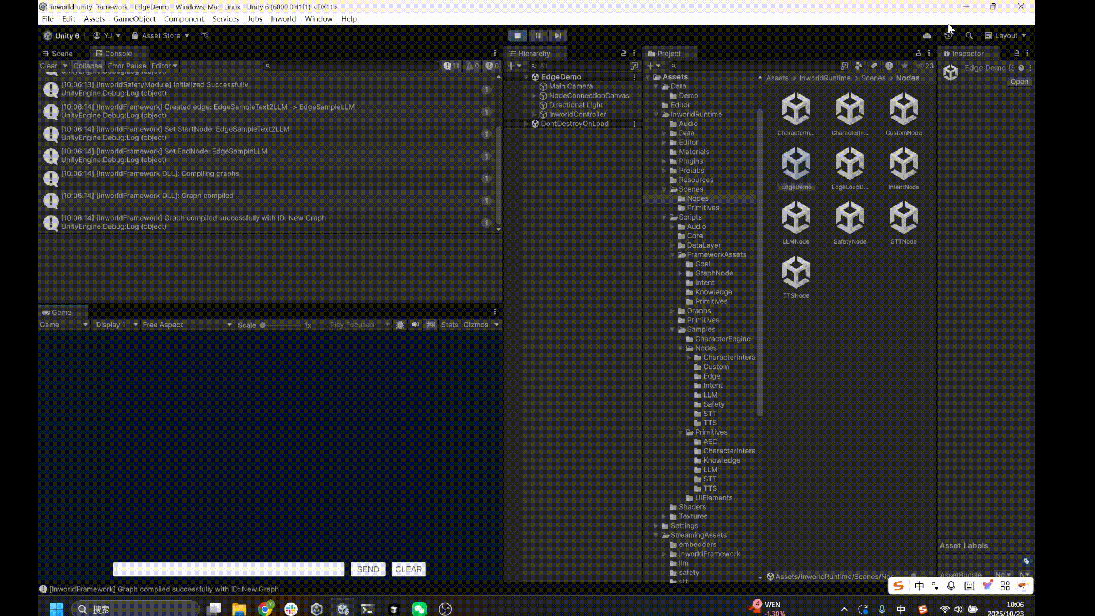Open the Inworld menu
The image size is (1095, 616).
[283, 19]
